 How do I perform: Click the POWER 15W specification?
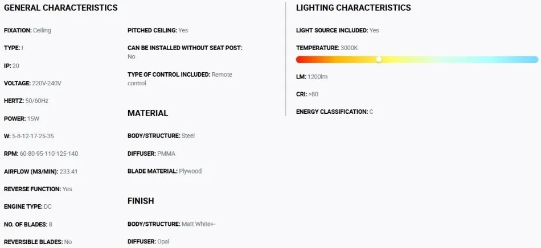click(22, 118)
